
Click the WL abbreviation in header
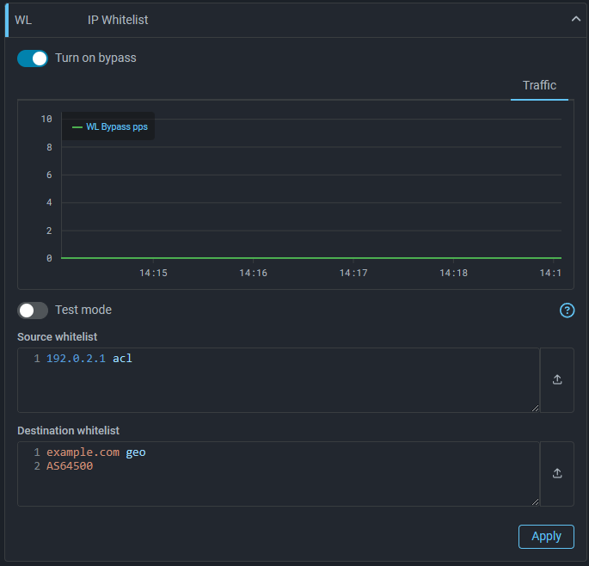pos(23,20)
